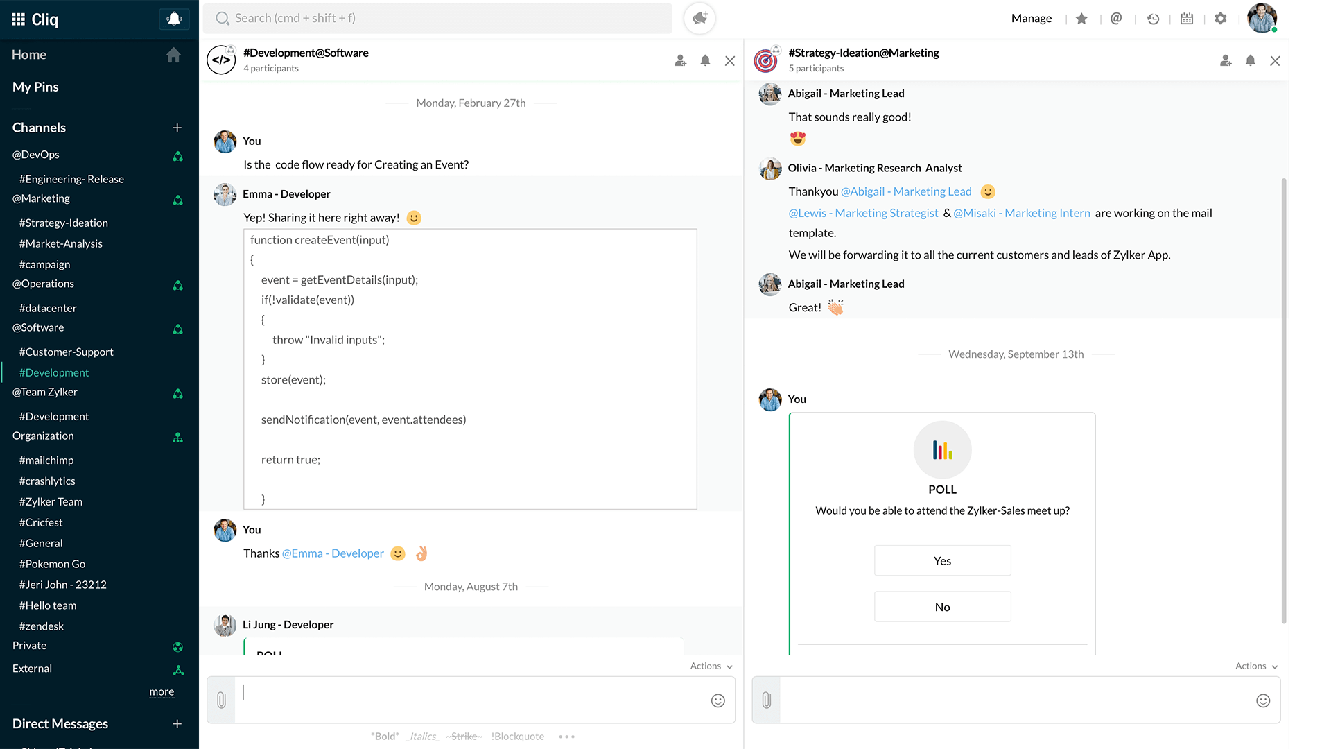Toggle notifications bell for Development channel
The height and width of the screenshot is (749, 1331).
[705, 61]
